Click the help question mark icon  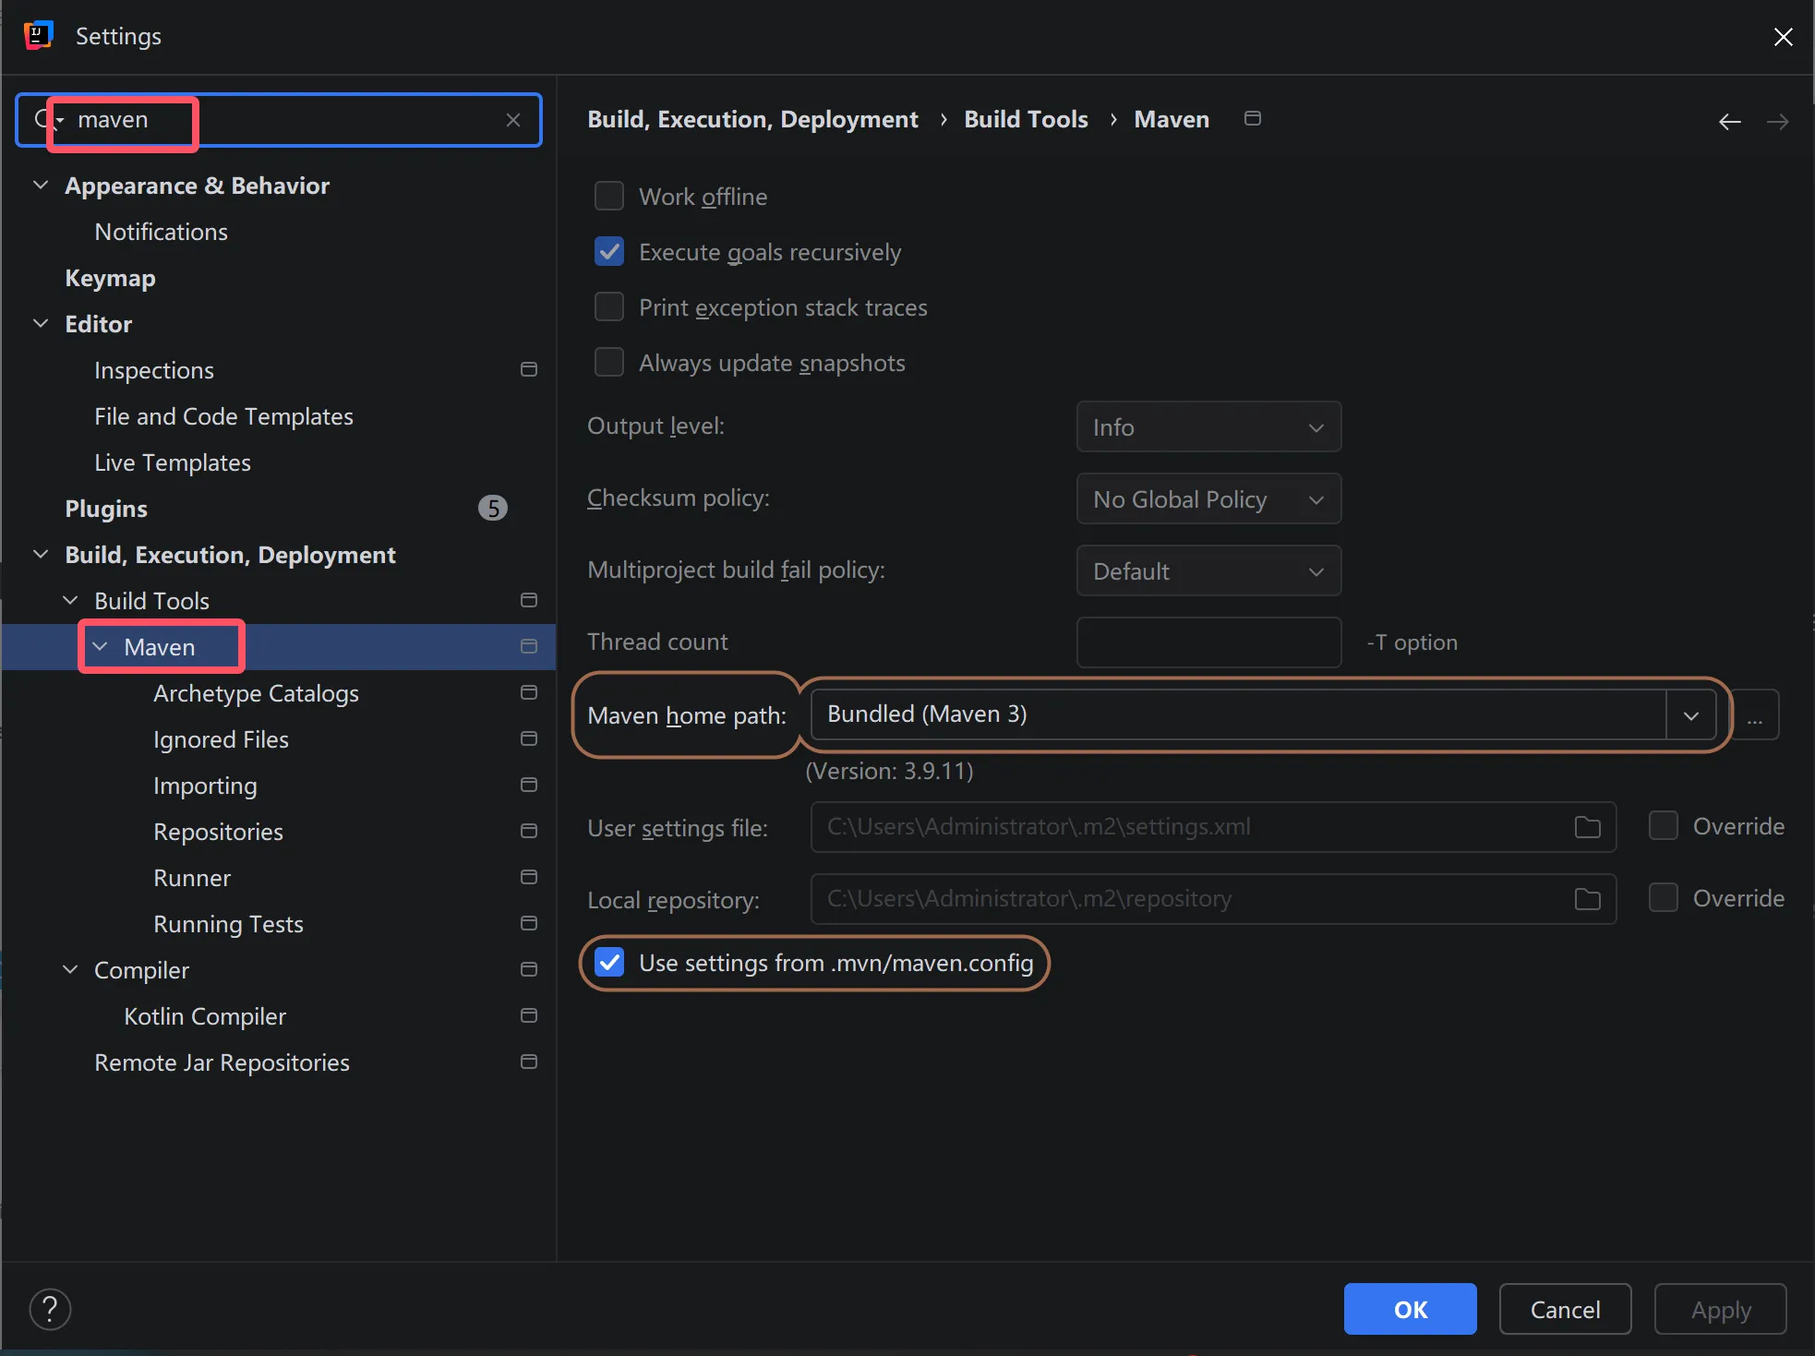50,1309
